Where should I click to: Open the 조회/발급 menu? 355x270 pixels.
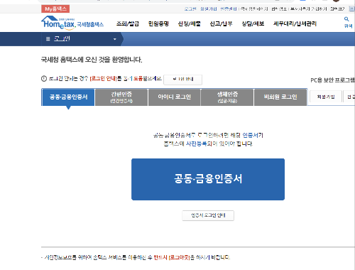coord(128,23)
